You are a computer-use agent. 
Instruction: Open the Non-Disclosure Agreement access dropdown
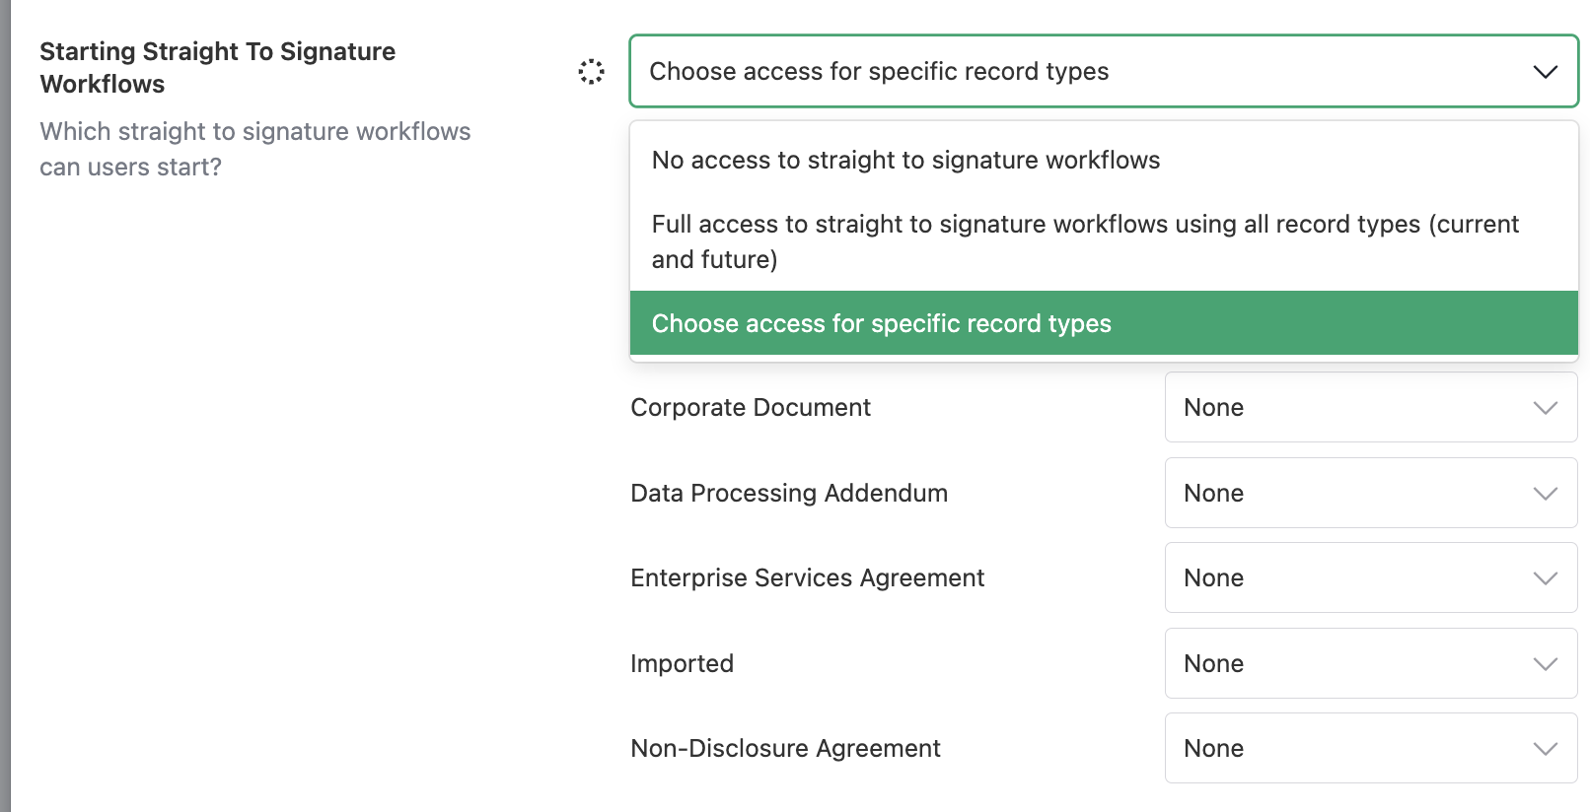pos(1371,748)
